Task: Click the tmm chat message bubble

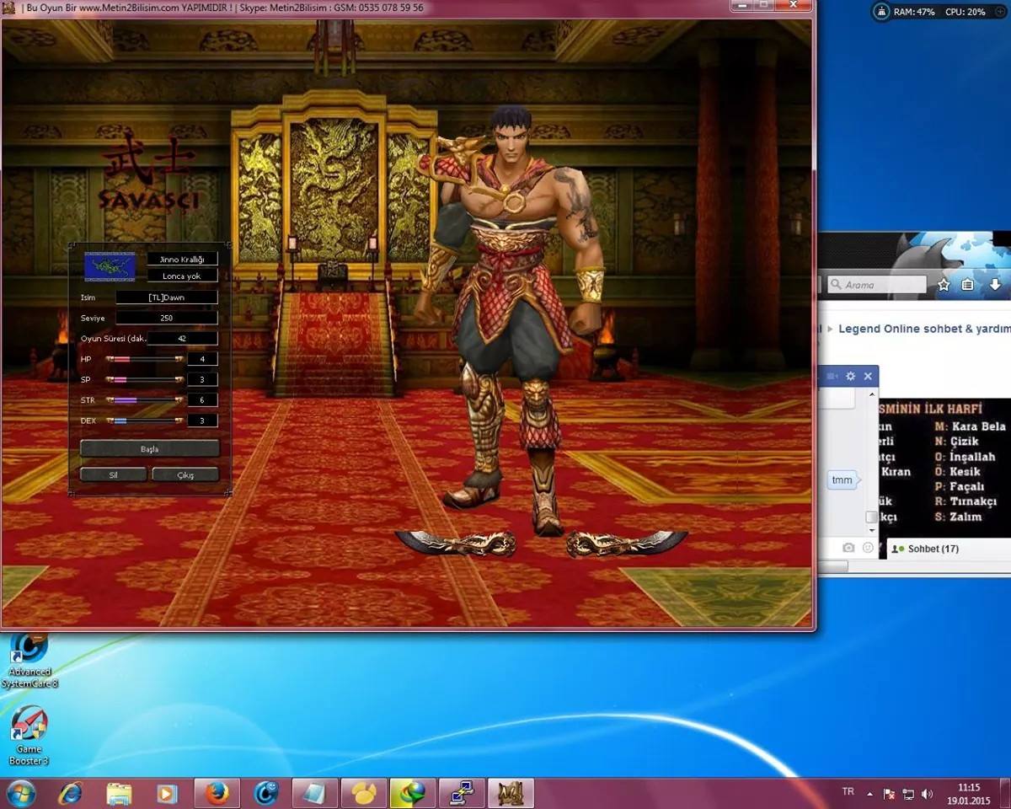Action: click(842, 480)
